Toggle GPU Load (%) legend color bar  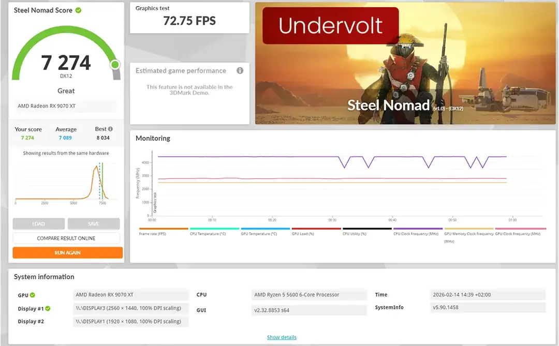click(x=316, y=229)
